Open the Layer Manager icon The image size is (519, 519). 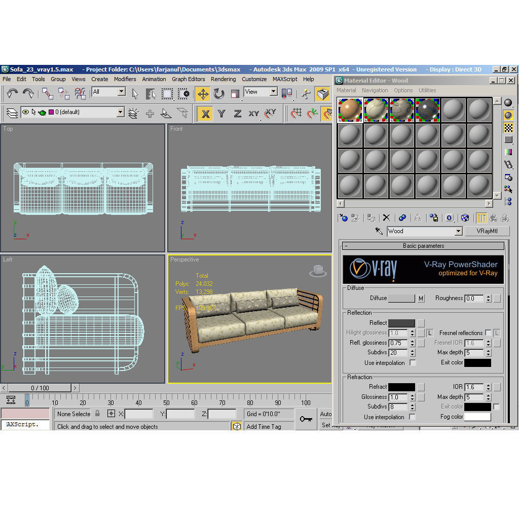click(x=12, y=113)
